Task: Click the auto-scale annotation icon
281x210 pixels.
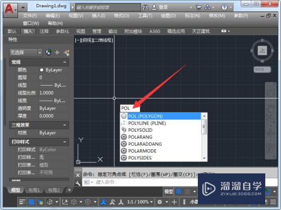Action: 112,202
